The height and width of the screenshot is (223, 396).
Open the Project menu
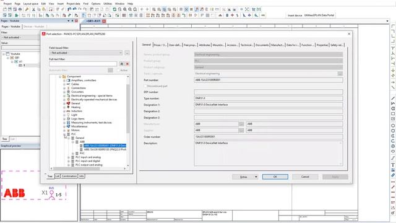pos(7,4)
